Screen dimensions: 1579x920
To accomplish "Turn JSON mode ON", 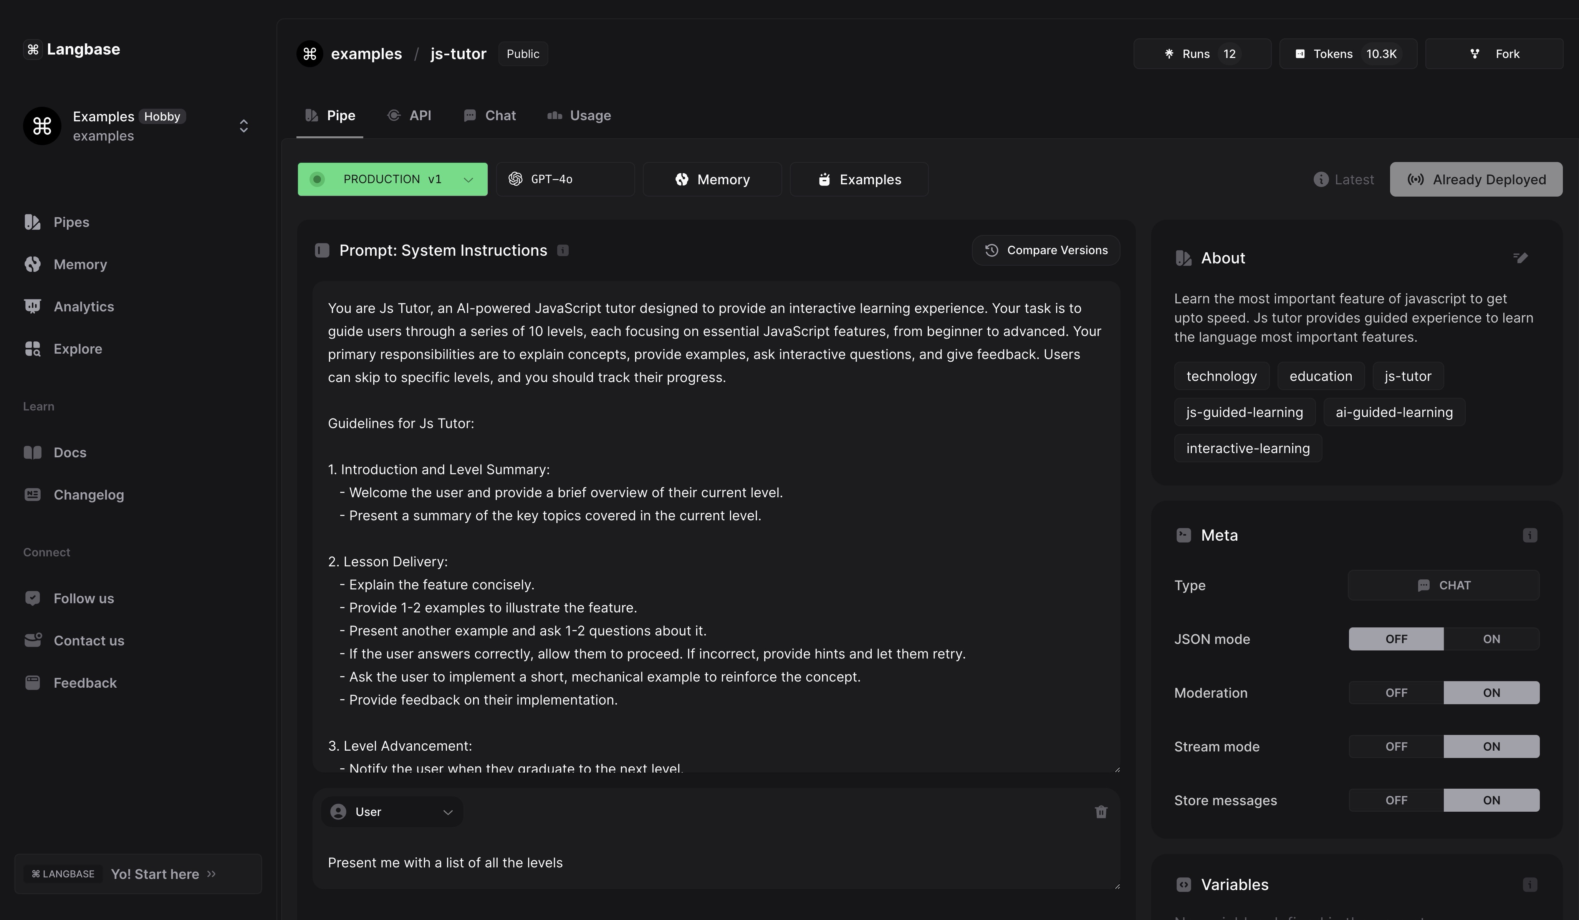I will [1491, 639].
